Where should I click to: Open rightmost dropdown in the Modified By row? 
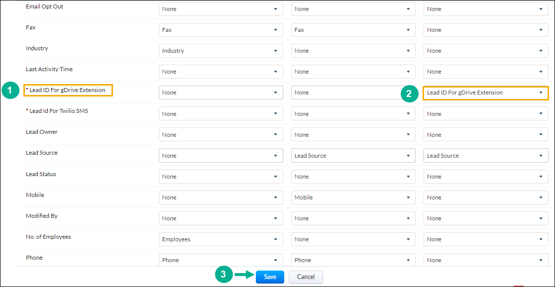click(486, 218)
